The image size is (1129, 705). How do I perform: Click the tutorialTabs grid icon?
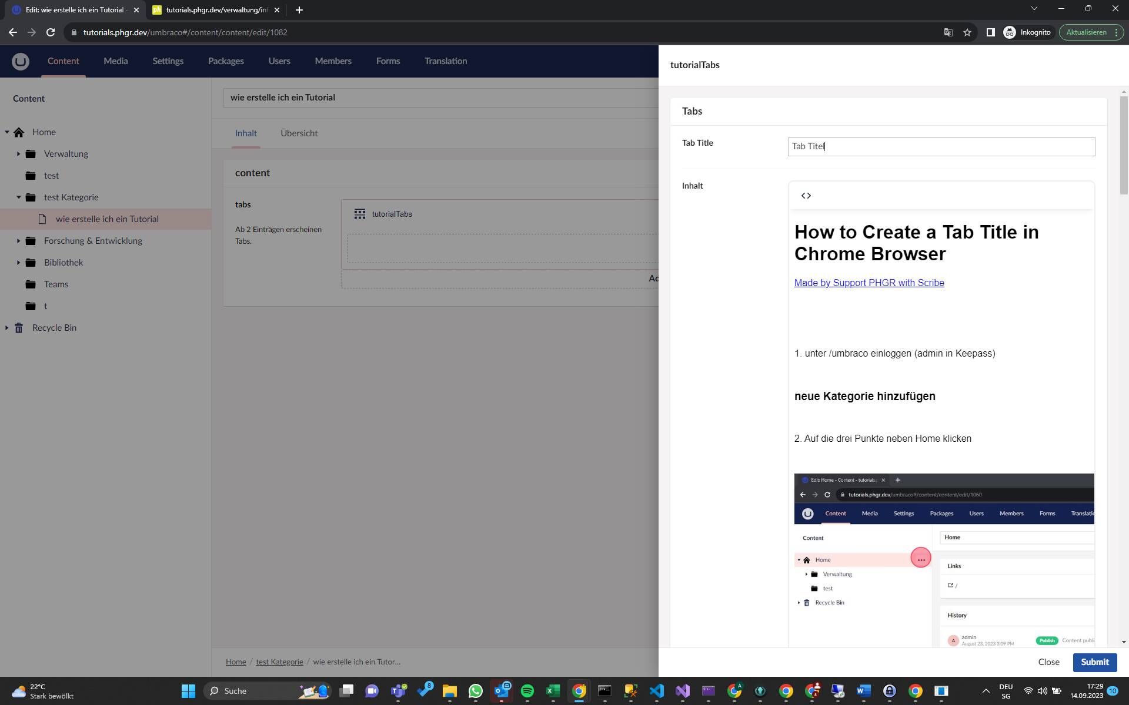pyautogui.click(x=359, y=213)
